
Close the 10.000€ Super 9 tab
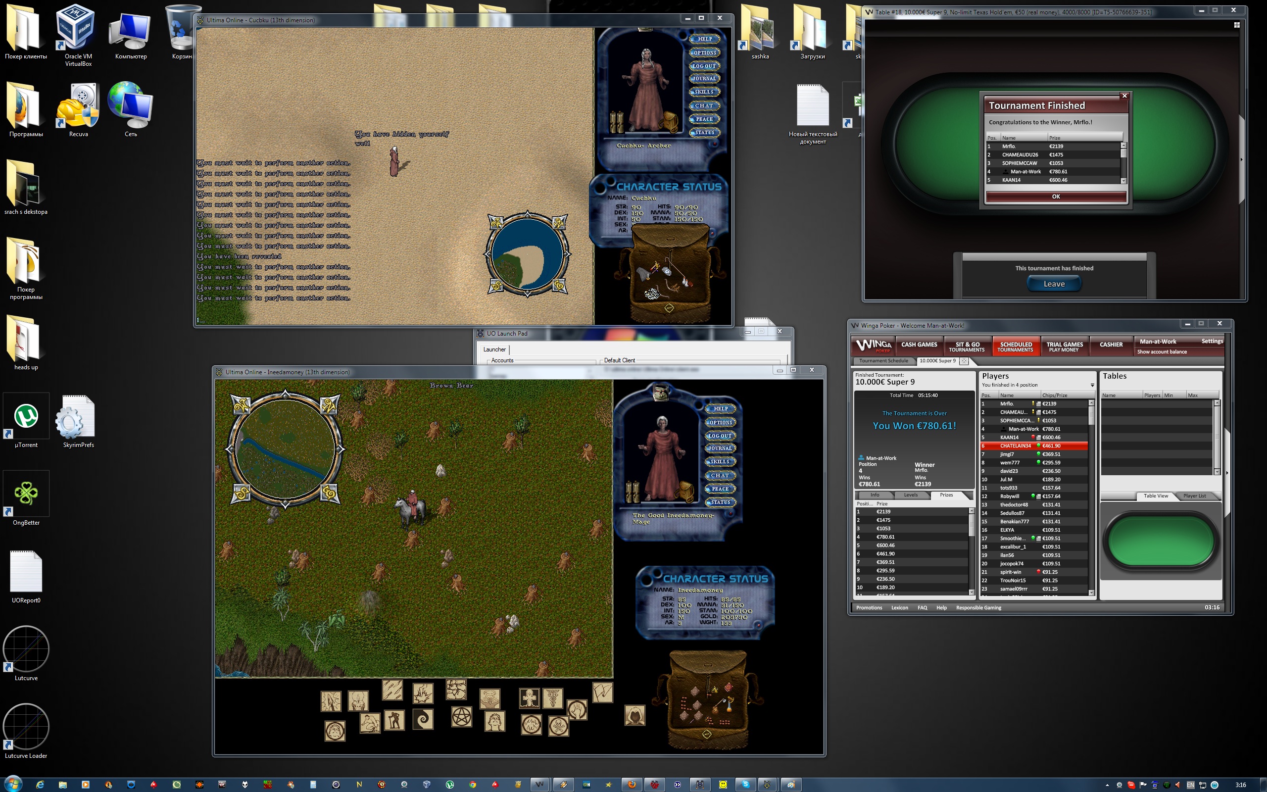(x=964, y=361)
